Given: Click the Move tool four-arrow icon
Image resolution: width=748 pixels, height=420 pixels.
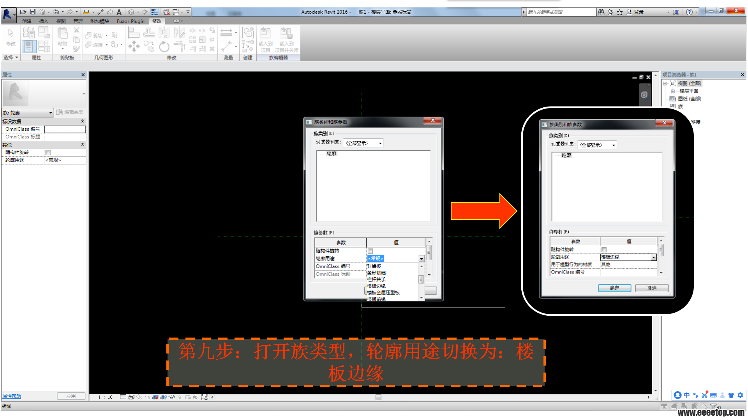Looking at the screenshot, I should coord(134,46).
